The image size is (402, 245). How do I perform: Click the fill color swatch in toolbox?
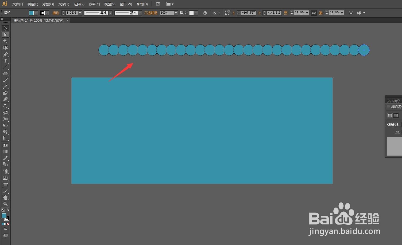(4, 215)
